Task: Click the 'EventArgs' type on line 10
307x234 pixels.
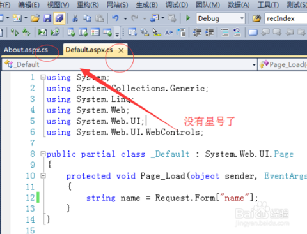Action: pyautogui.click(x=285, y=176)
